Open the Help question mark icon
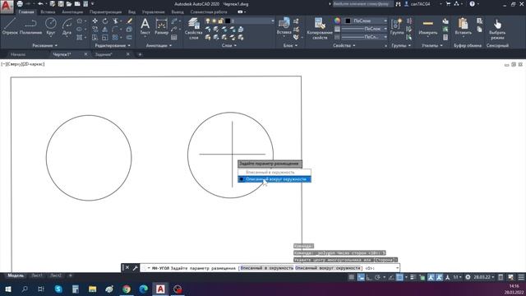 coord(472,4)
